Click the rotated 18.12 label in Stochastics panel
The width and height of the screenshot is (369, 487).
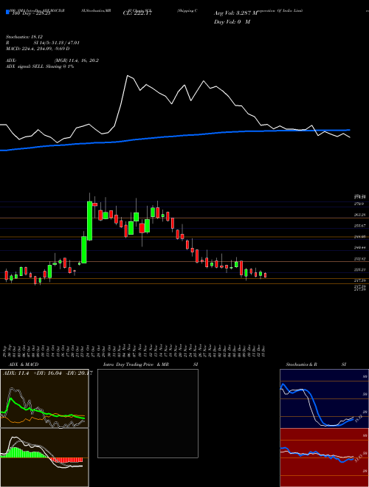[x=357, y=418]
